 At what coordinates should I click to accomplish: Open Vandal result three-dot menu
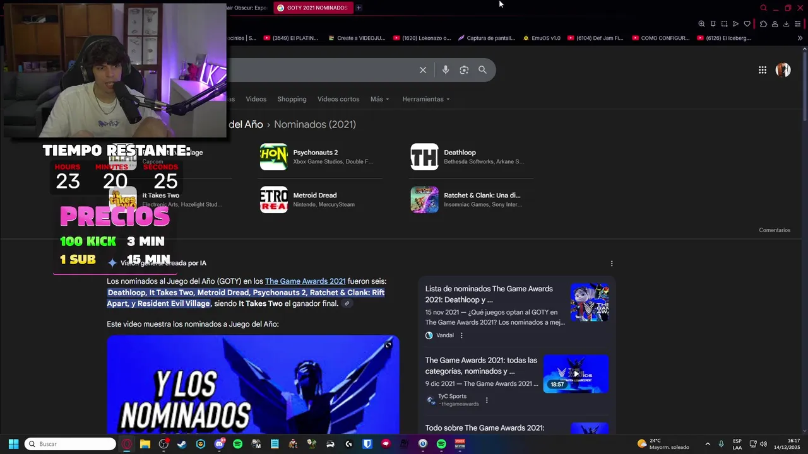coord(461,335)
